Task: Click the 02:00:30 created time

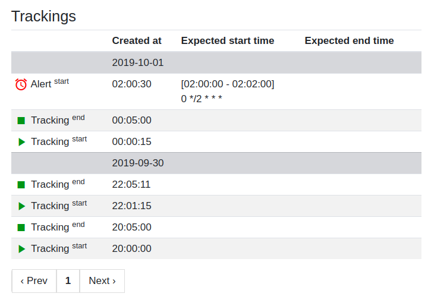Action: click(131, 84)
